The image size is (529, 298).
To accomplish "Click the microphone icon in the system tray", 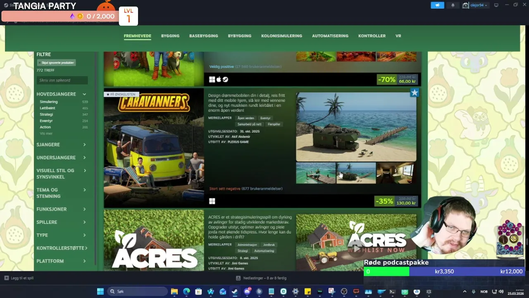I will pyautogui.click(x=474, y=291).
